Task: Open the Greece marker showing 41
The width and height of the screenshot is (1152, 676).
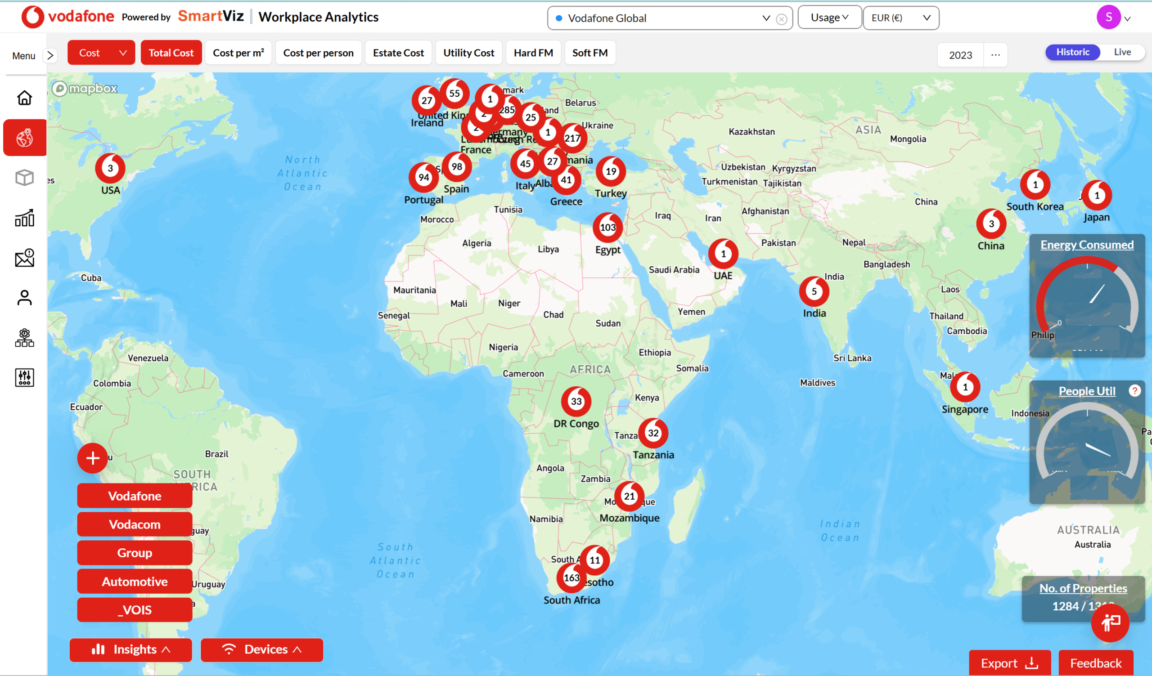Action: point(567,179)
